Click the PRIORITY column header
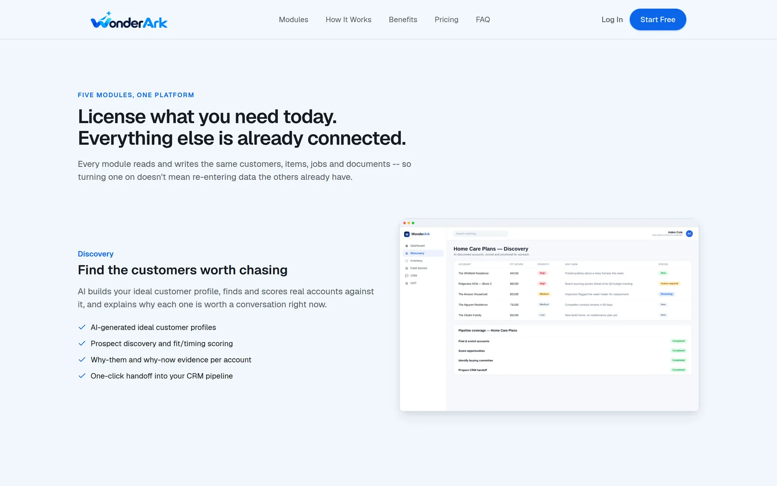This screenshot has width=777, height=486. (543, 264)
